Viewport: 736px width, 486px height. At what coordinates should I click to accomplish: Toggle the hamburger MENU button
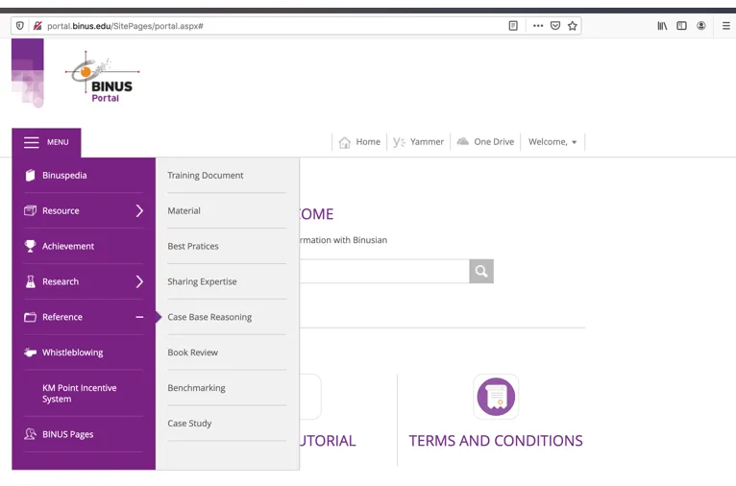click(x=46, y=142)
